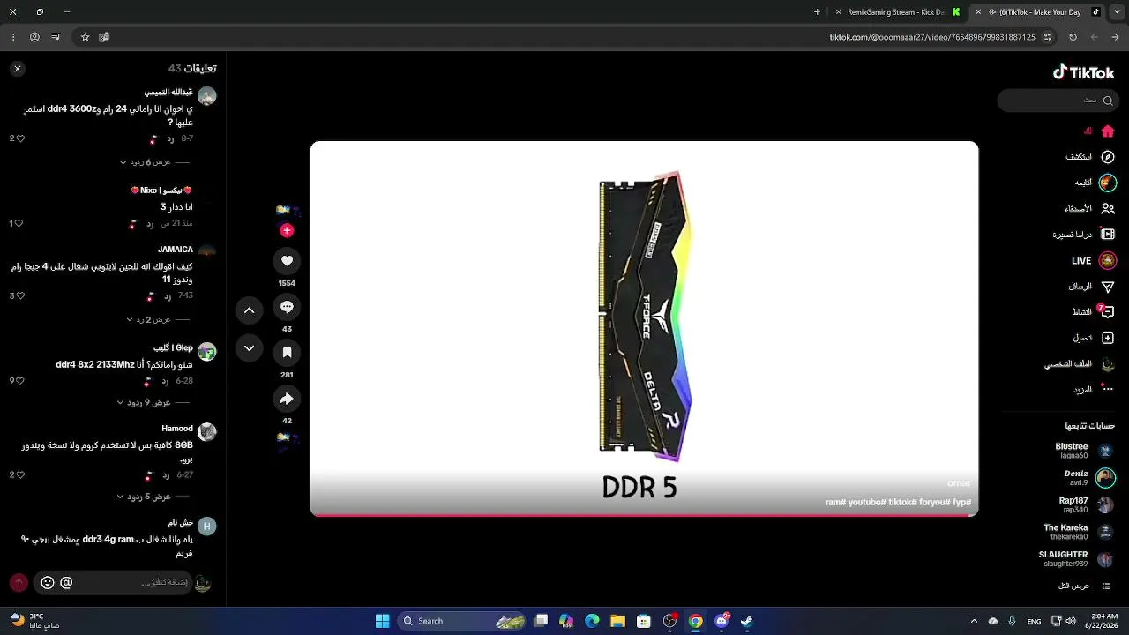This screenshot has height=635, width=1129.
Task: Open the Windows Start menu
Action: tap(382, 621)
